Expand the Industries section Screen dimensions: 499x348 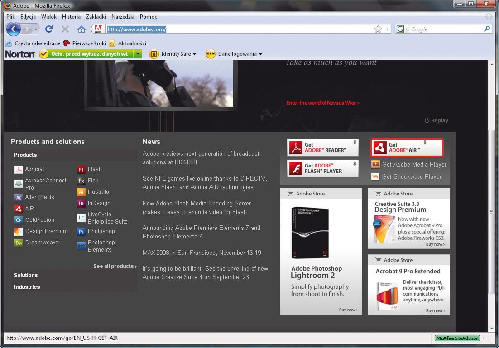pos(74,287)
